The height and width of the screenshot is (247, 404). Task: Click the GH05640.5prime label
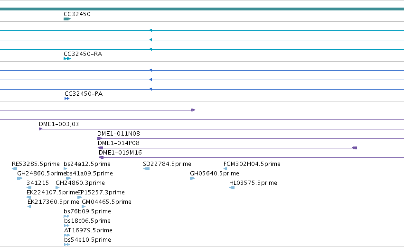(215, 174)
